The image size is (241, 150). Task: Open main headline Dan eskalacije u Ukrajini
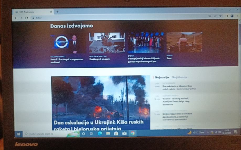click(x=99, y=125)
